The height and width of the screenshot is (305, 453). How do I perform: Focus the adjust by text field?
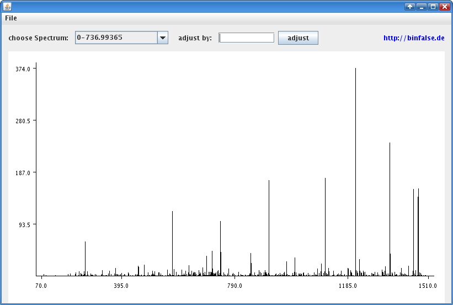tap(247, 38)
